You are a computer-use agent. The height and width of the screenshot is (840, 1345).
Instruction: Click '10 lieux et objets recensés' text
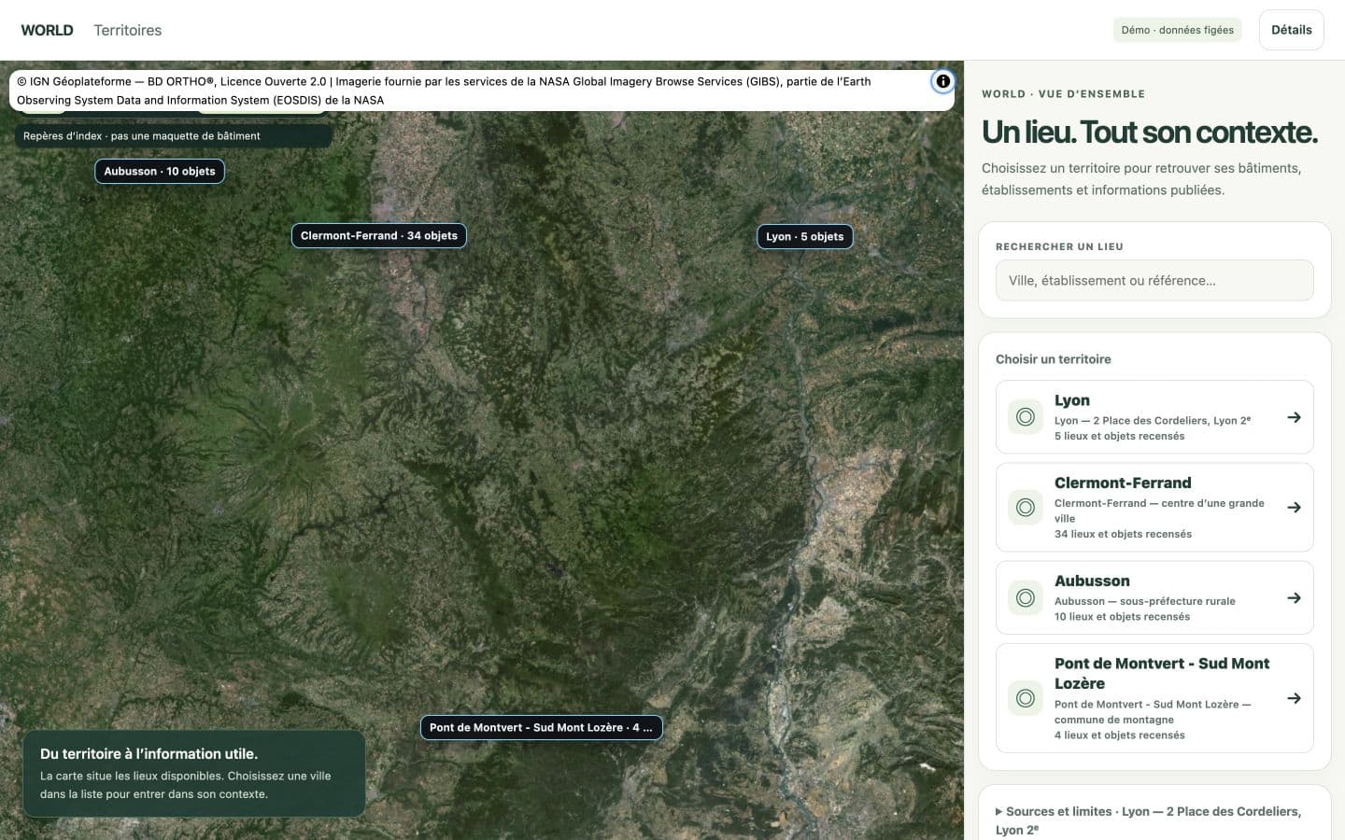pyautogui.click(x=1122, y=616)
